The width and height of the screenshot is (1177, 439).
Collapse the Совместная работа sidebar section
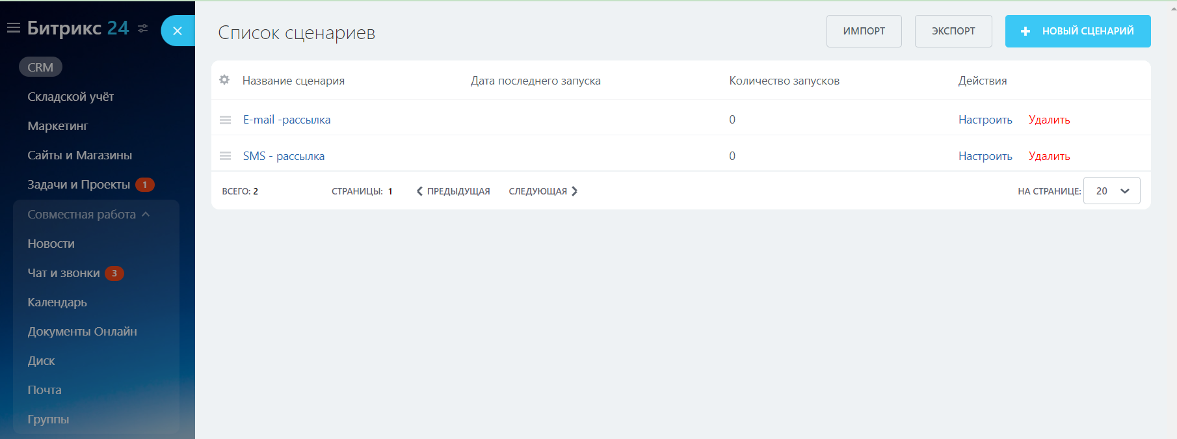(x=146, y=215)
